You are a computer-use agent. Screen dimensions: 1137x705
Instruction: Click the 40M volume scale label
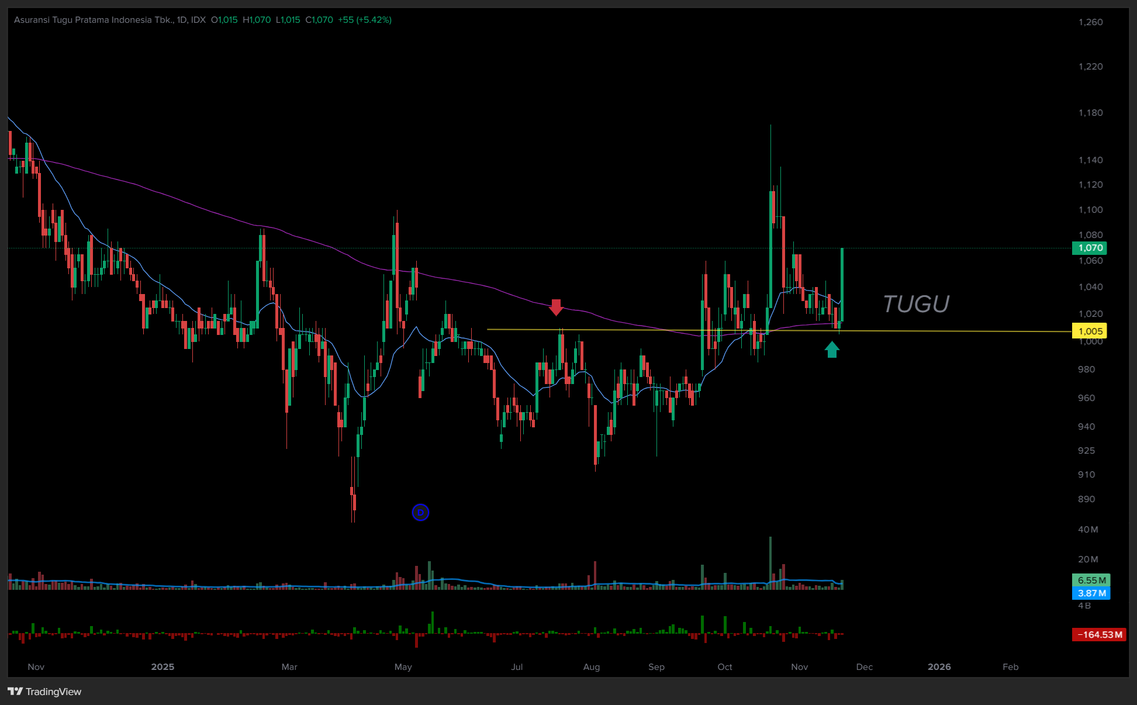(x=1088, y=530)
